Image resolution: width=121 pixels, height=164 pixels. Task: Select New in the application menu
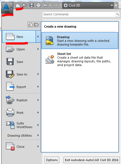point(19,36)
